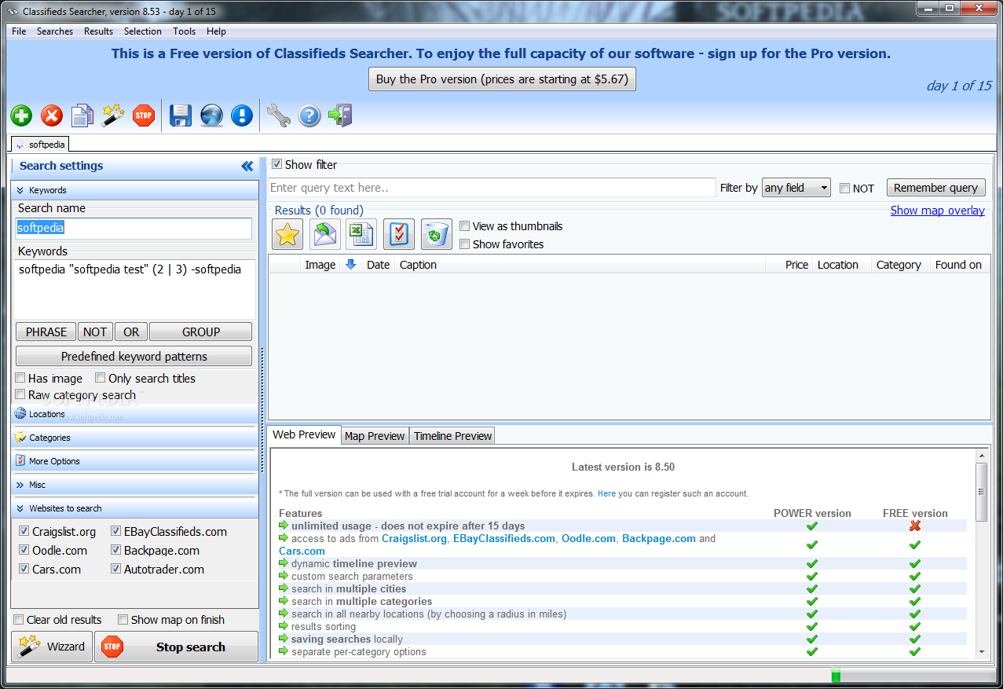Viewport: 1003px width, 689px height.
Task: Click the red X delete search icon
Action: 52,116
